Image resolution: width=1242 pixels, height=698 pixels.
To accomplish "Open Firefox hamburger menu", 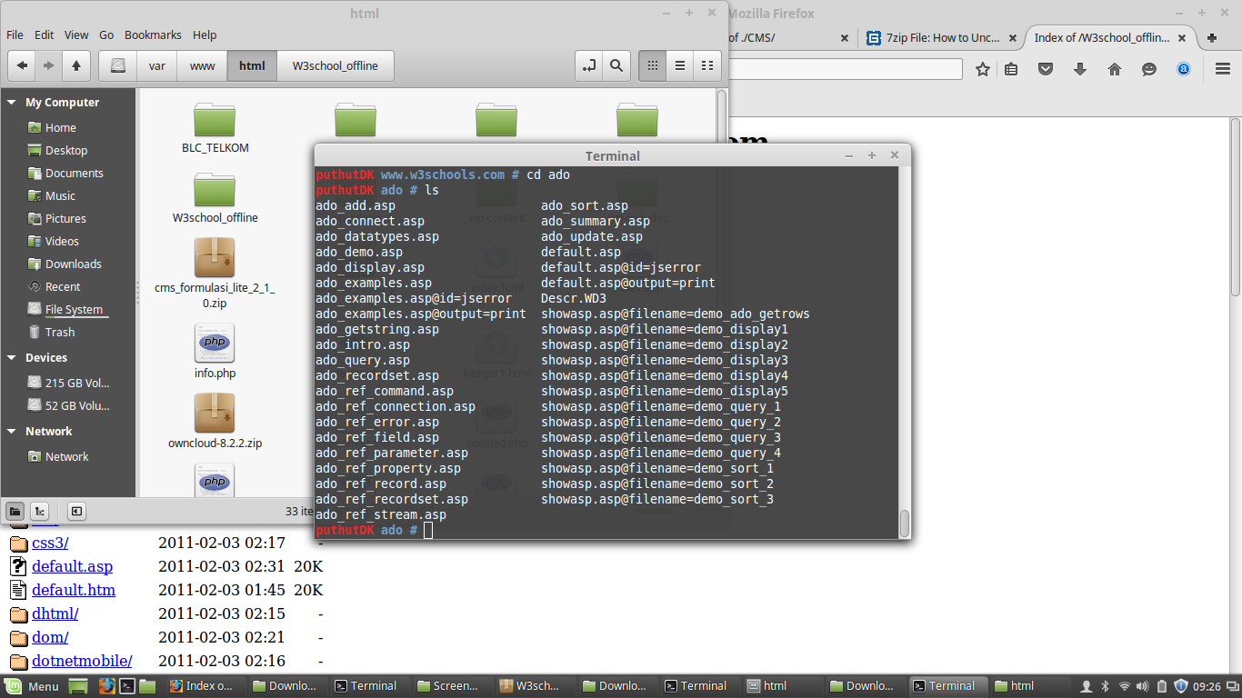I will point(1223,69).
